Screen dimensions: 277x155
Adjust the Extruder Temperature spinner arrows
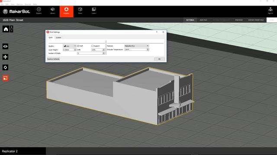coord(148,50)
